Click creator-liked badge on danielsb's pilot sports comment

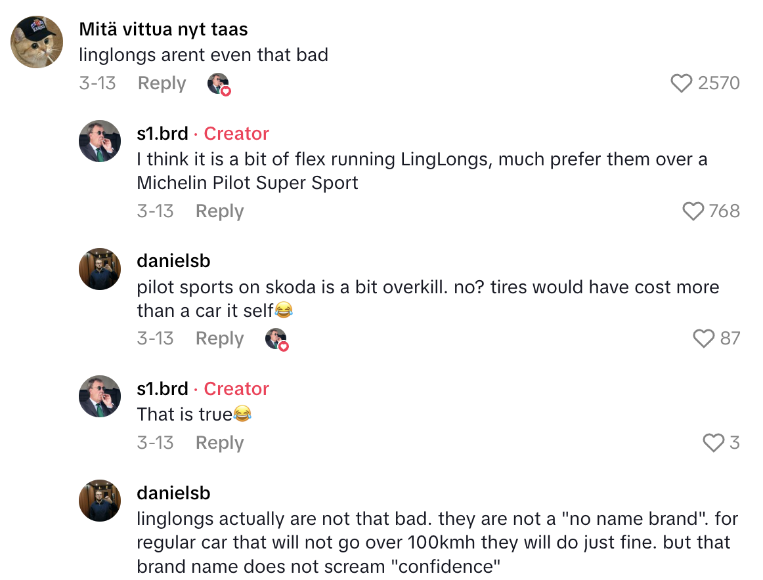276,339
